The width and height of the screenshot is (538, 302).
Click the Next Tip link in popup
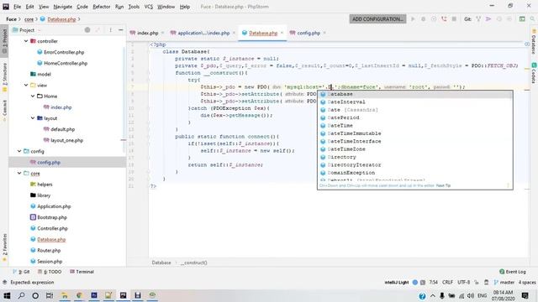click(x=443, y=185)
